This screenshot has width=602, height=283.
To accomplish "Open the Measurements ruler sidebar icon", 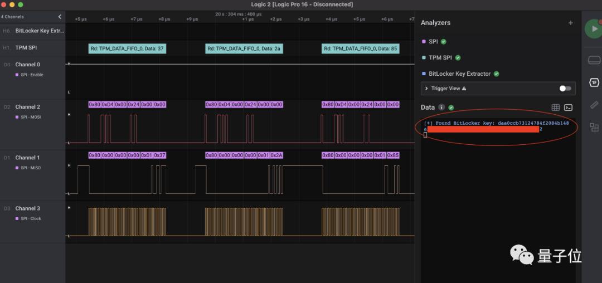I will 594,105.
